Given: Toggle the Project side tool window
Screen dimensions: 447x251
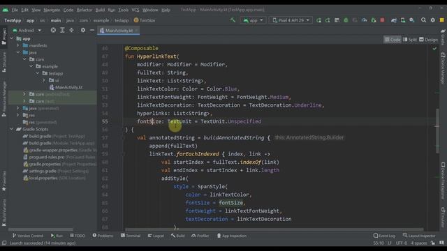Looking at the screenshot, I should [3, 36].
